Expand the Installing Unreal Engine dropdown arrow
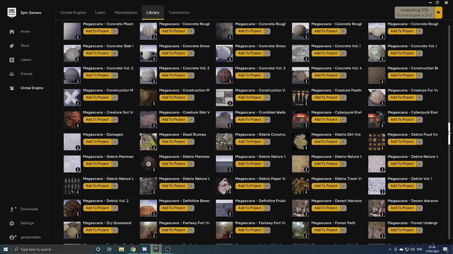The image size is (453, 254). click(438, 13)
